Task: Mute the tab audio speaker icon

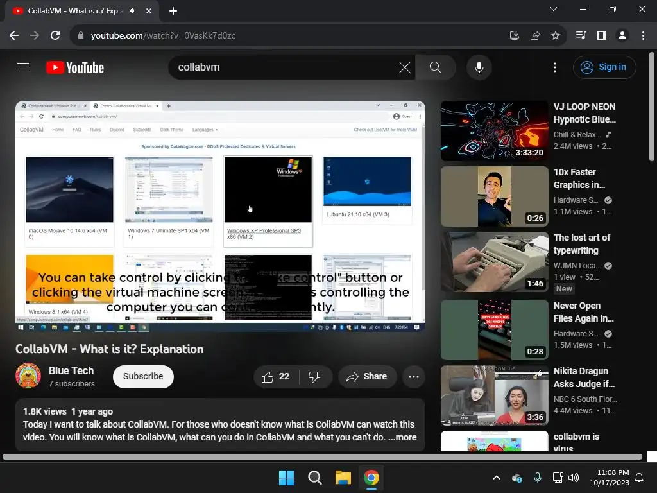Action: pos(133,11)
